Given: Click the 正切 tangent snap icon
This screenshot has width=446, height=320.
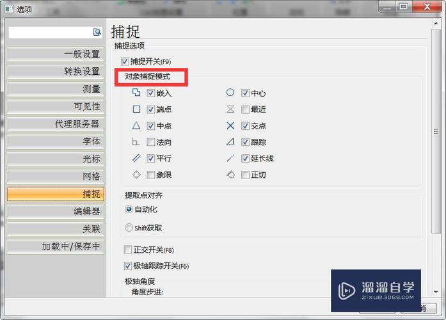Looking at the screenshot, I should coord(231,174).
